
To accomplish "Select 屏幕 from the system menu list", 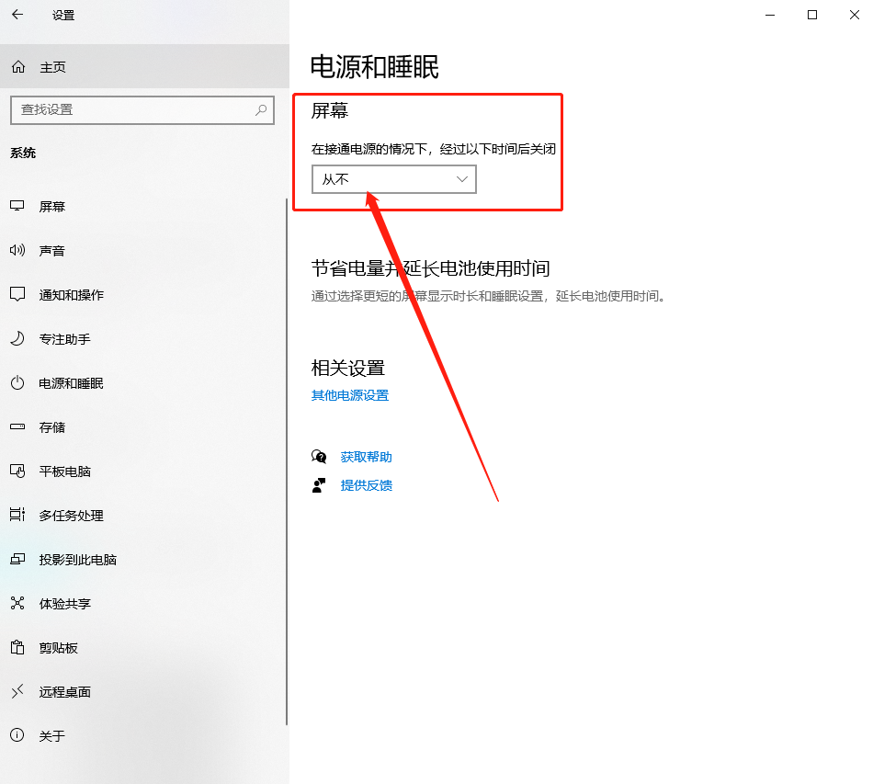I will point(52,206).
